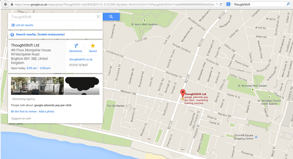Open the 4 Photos thumbnail
Viewport: 293px width, 159px height.
[x=82, y=86]
